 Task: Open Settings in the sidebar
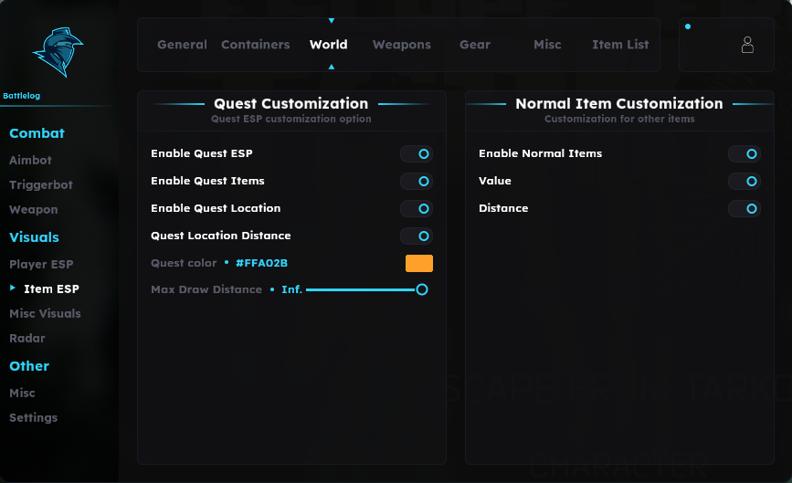[x=33, y=418]
